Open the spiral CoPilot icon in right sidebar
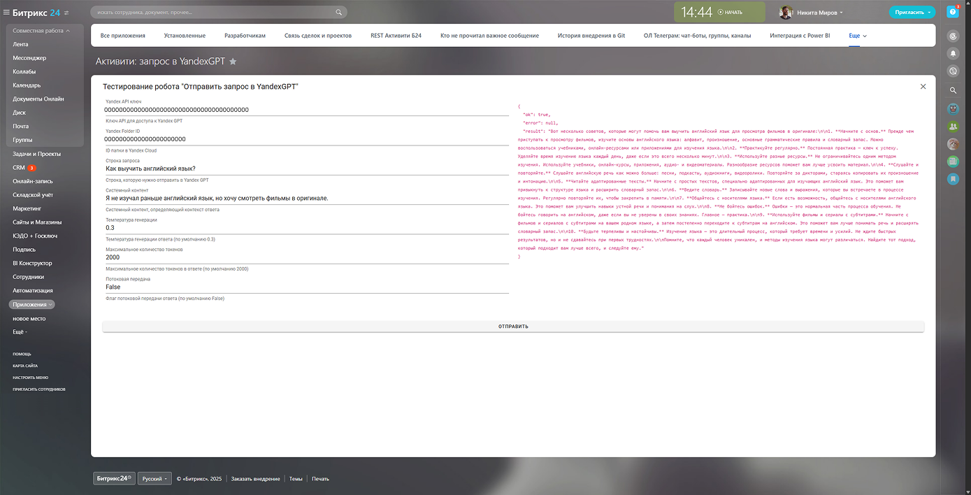The width and height of the screenshot is (971, 495). tap(953, 36)
